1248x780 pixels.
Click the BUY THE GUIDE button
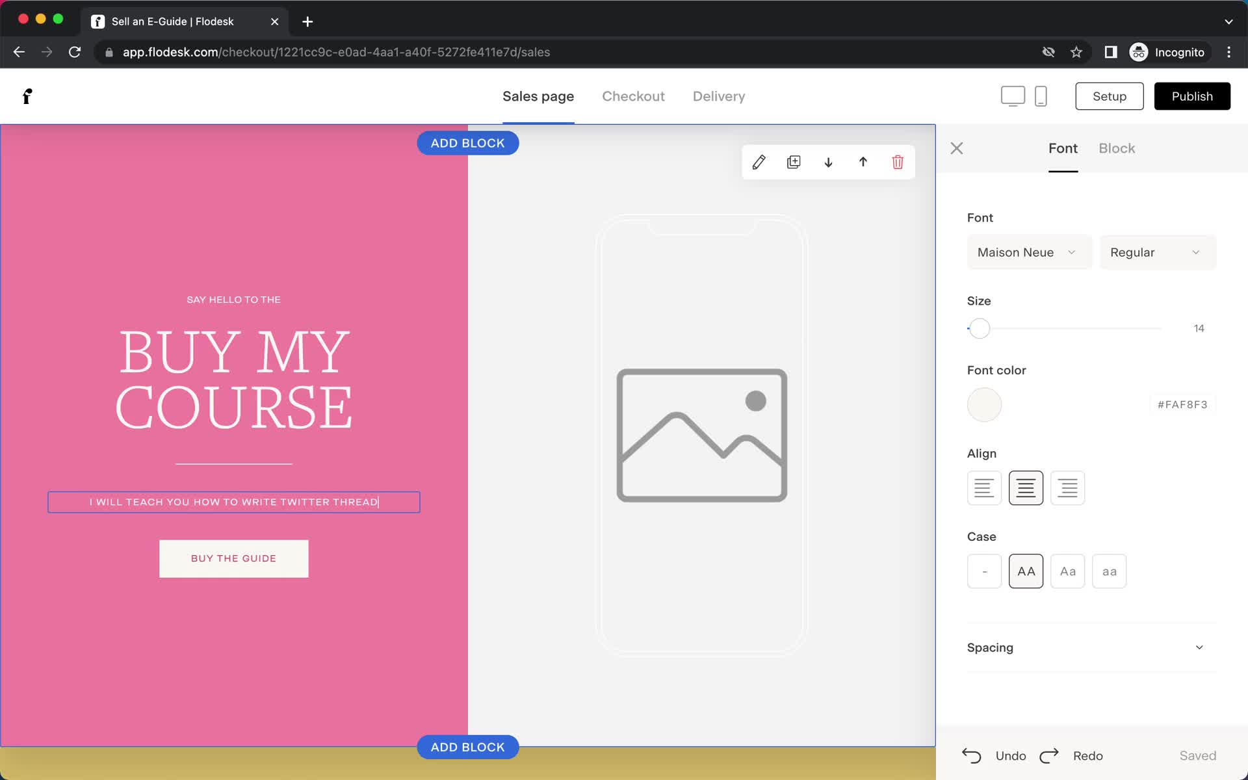coord(234,558)
